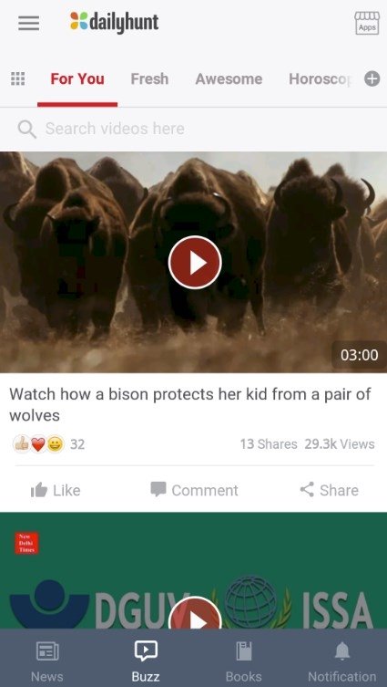Image resolution: width=387 pixels, height=687 pixels.
Task: Open Notification bell in bottom bar
Action: click(x=342, y=661)
